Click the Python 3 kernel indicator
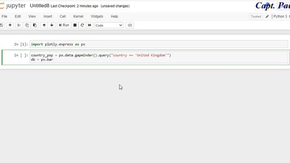This screenshot has height=163, width=290. click(280, 16)
